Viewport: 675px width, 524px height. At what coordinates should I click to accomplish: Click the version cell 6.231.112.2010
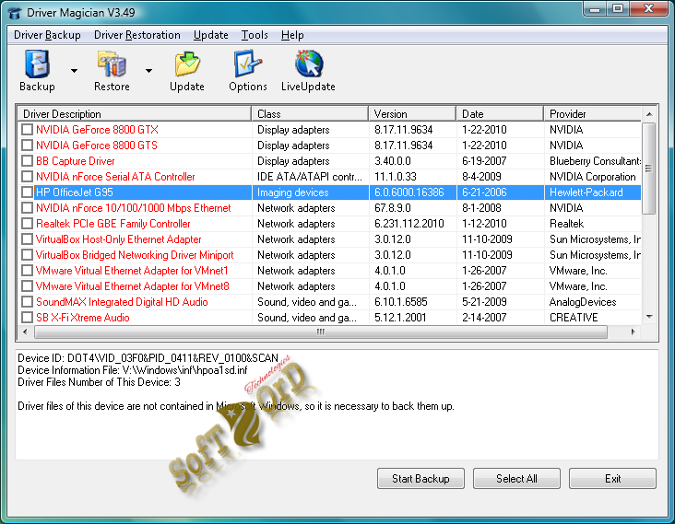coord(409,224)
